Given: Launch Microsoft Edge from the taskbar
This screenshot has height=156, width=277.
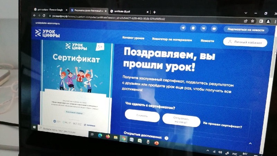Looking at the screenshot, I should pos(100,135).
